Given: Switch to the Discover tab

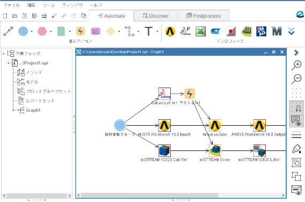Looking at the screenshot, I should coord(156,16).
